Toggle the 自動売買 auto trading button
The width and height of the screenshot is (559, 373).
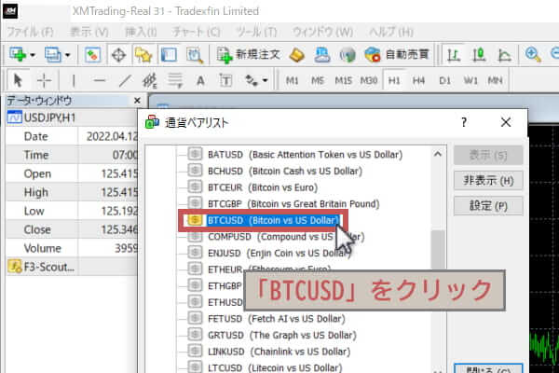397,55
